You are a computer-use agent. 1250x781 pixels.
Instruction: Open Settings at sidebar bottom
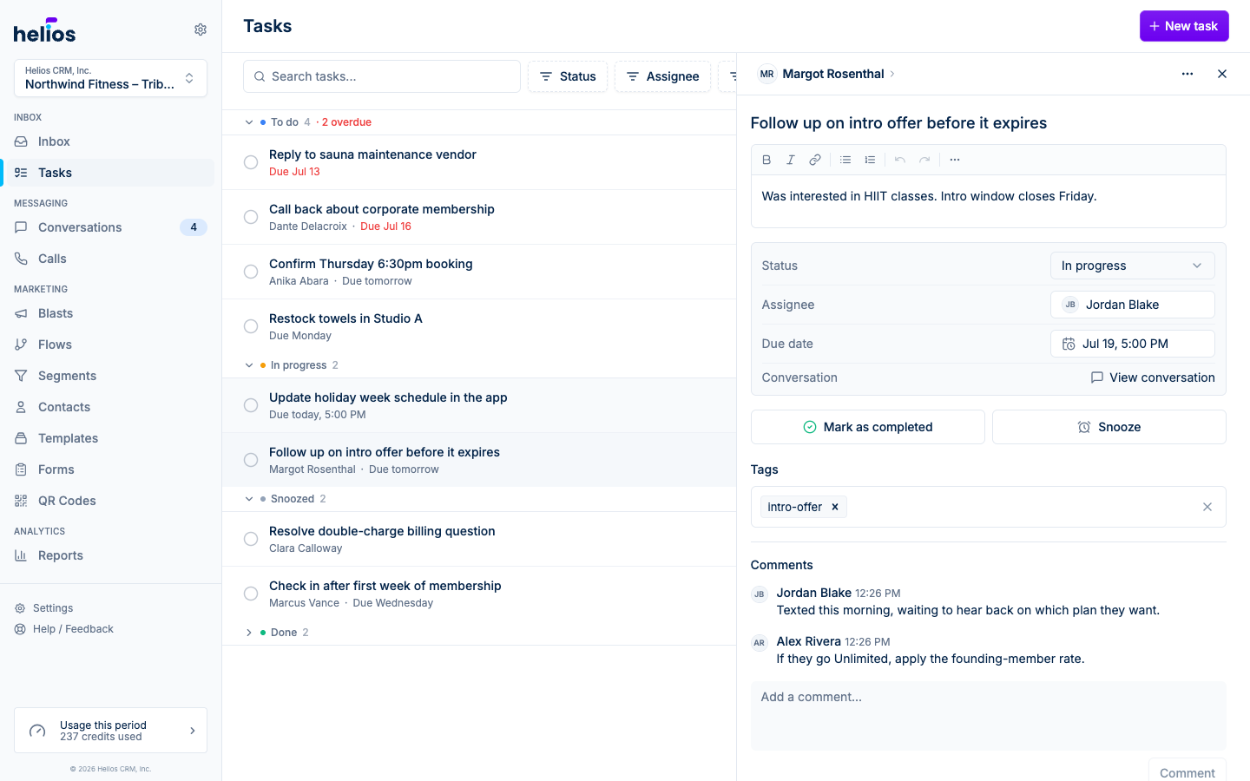tap(52, 608)
